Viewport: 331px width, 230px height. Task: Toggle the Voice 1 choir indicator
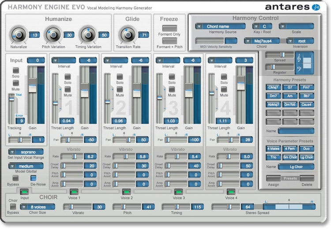click(74, 192)
